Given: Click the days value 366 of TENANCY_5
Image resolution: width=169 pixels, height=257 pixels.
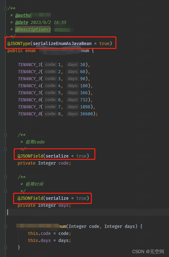Looking at the screenshot, I should point(84,93).
